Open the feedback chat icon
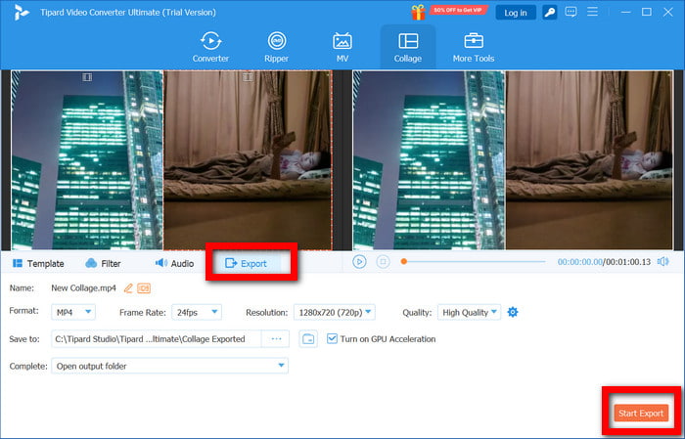685x439 pixels. pos(571,12)
